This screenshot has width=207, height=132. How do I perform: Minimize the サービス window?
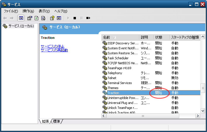[190, 4]
